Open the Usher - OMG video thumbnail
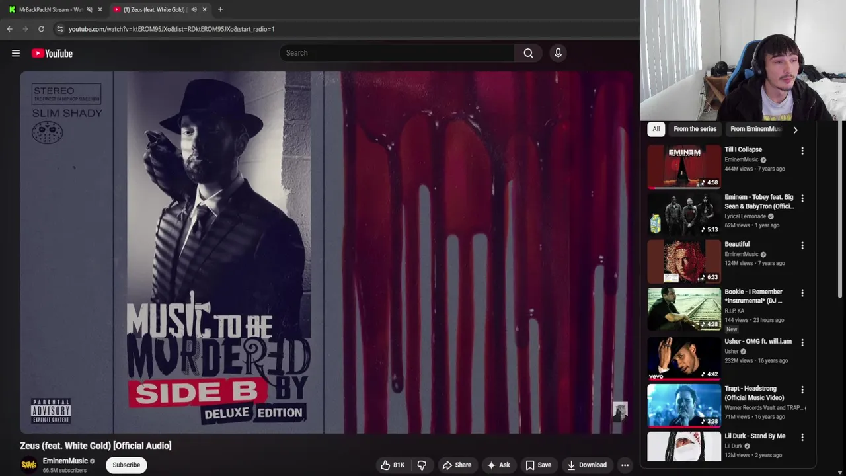846x476 pixels. coord(684,358)
